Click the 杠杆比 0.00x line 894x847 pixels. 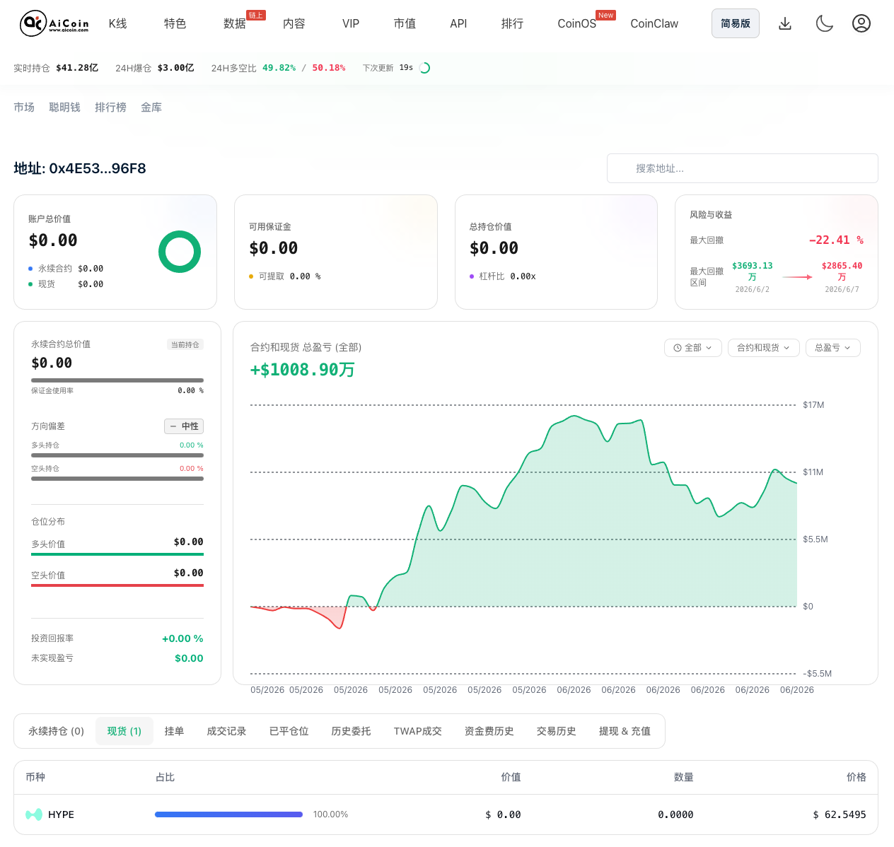(x=503, y=276)
